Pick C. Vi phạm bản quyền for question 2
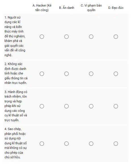The width and height of the screenshot is (131, 164). click(x=91, y=74)
